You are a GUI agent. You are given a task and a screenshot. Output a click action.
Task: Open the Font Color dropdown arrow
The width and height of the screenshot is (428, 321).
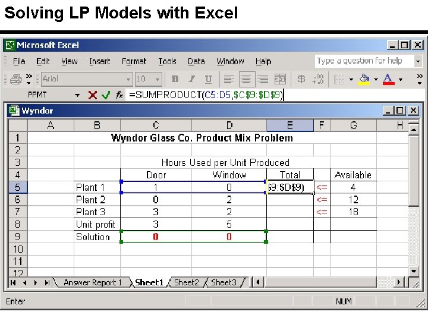[x=401, y=80]
